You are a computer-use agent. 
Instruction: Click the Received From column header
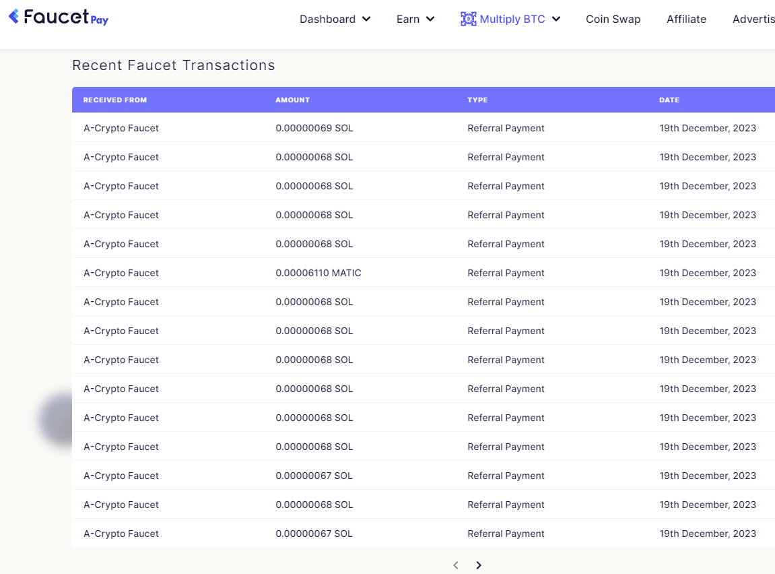pyautogui.click(x=115, y=100)
